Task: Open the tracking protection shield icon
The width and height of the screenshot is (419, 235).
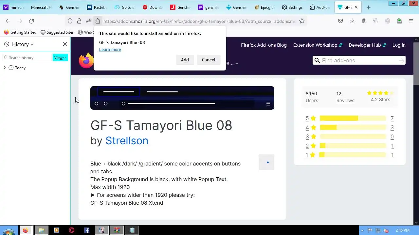Action: pyautogui.click(x=70, y=21)
